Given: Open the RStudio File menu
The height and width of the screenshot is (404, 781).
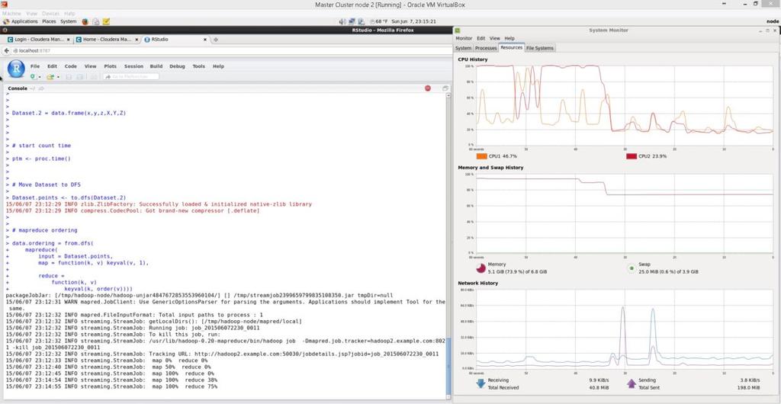Looking at the screenshot, I should (x=35, y=66).
